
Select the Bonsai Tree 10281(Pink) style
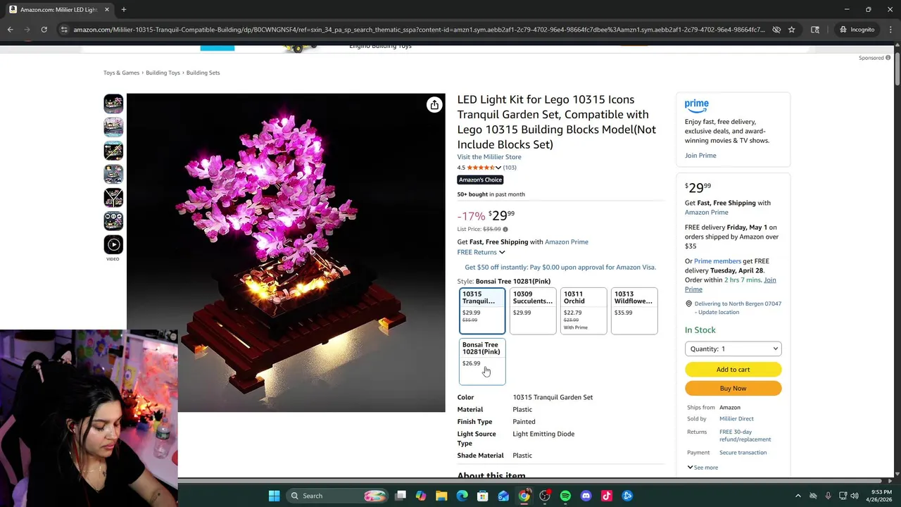[482, 362]
